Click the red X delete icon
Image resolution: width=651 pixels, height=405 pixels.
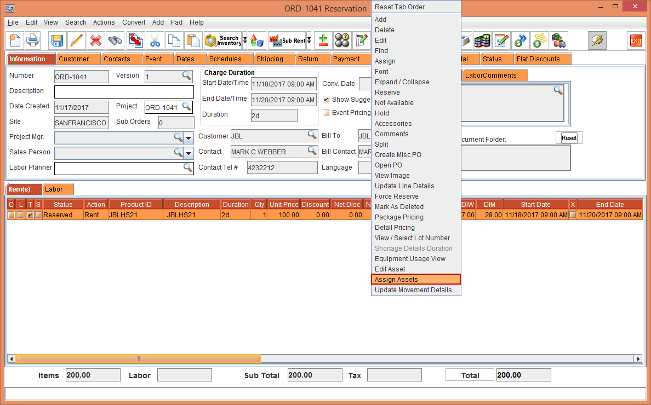point(96,40)
